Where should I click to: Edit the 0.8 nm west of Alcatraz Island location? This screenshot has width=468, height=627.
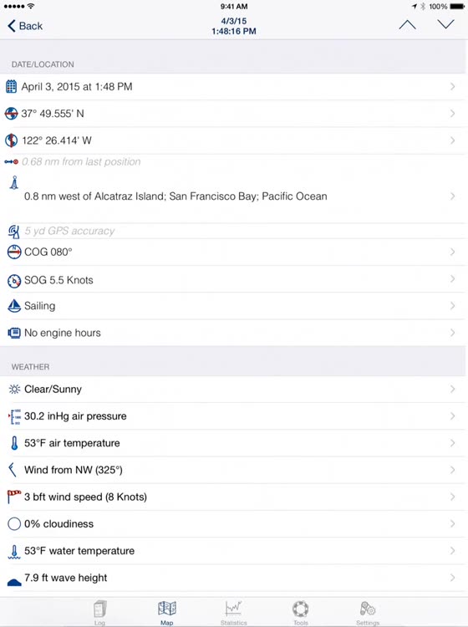234,196
